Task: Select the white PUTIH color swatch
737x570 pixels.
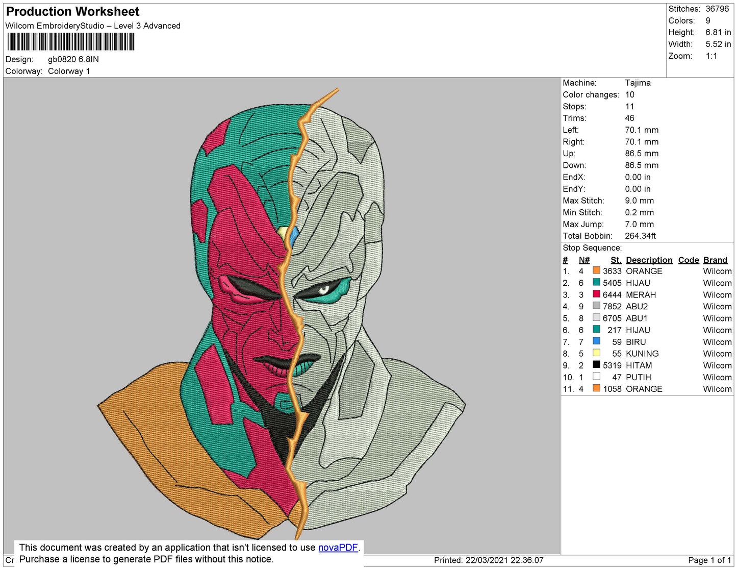Action: 596,376
